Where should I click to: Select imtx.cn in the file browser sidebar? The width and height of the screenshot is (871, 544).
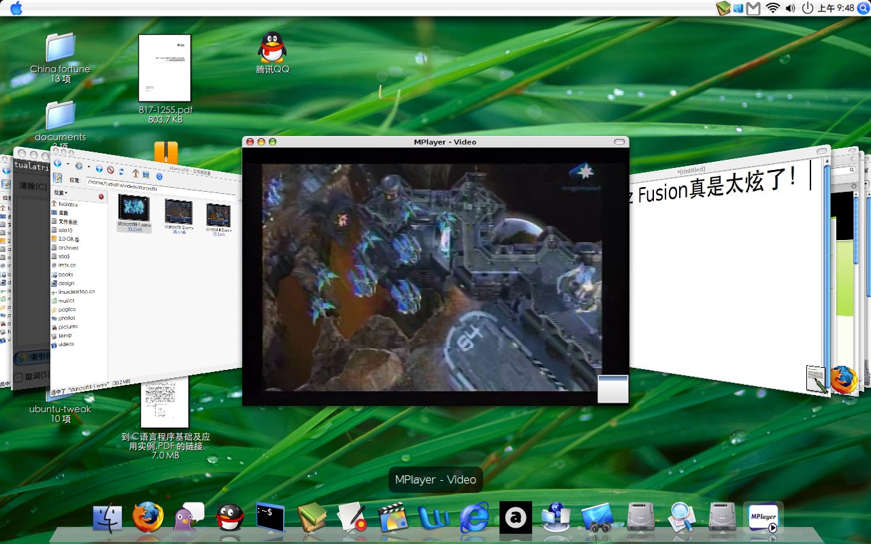65,265
